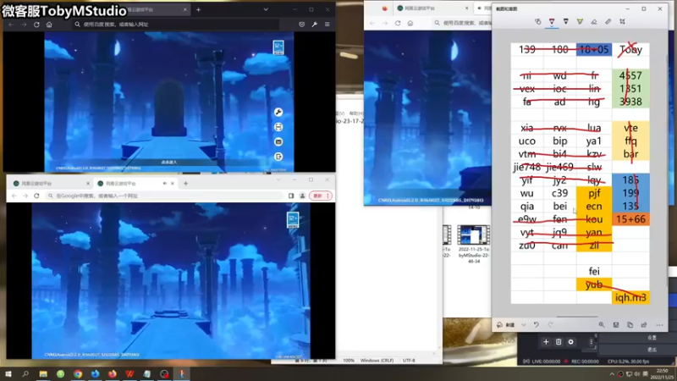Image resolution: width=677 pixels, height=381 pixels.
Task: Click UTF-8 encoding in Notepad status bar
Action: 409,361
